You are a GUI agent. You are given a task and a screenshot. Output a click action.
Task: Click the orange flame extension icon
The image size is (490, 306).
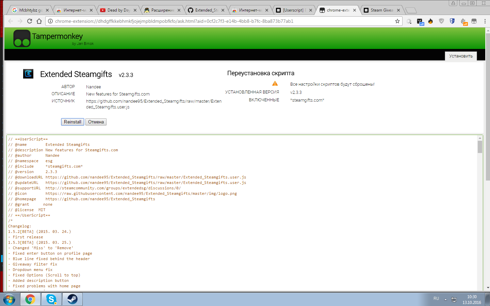click(430, 21)
